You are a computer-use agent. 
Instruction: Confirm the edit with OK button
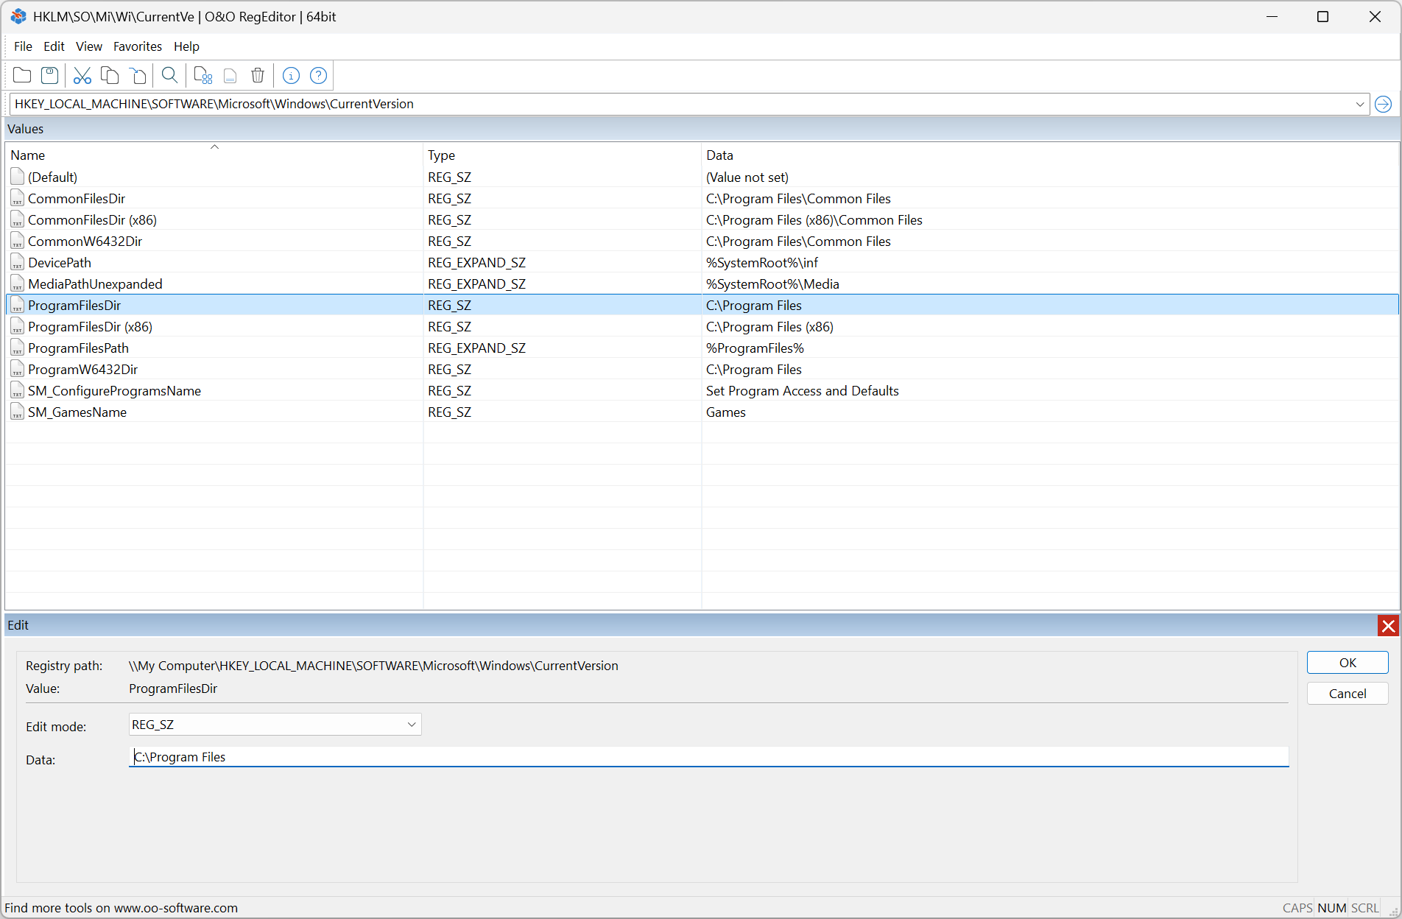tap(1348, 663)
